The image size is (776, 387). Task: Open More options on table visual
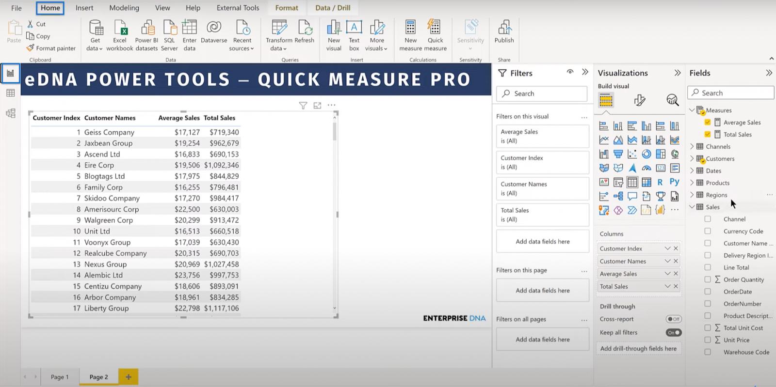(331, 105)
